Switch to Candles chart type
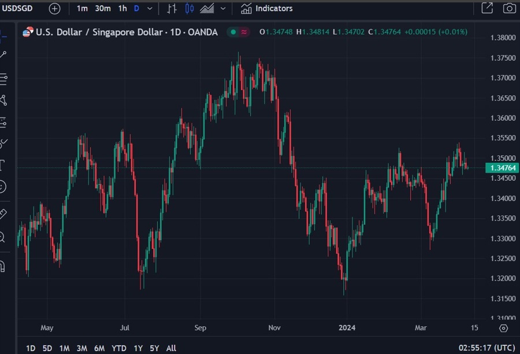 point(190,8)
